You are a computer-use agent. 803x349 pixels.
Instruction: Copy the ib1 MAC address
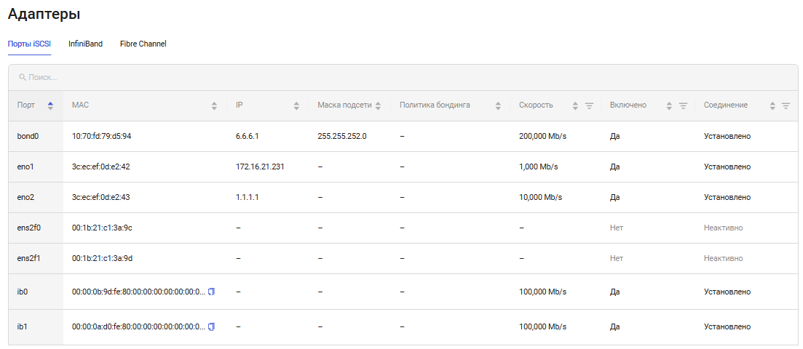[212, 326]
